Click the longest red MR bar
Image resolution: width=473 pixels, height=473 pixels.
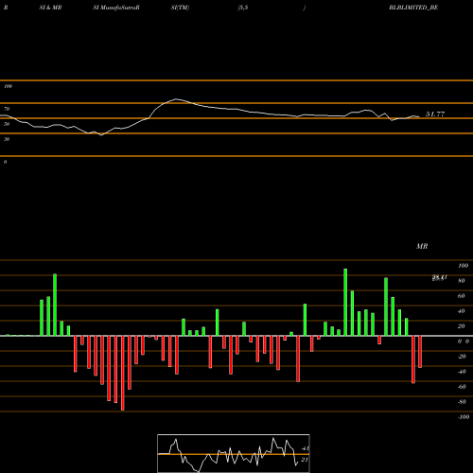pyautogui.click(x=123, y=373)
